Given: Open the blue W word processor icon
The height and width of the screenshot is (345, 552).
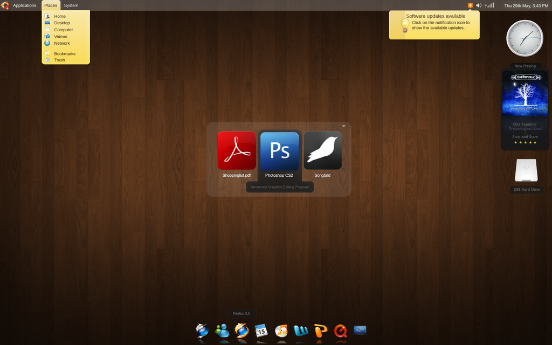Looking at the screenshot, I should pyautogui.click(x=301, y=330).
